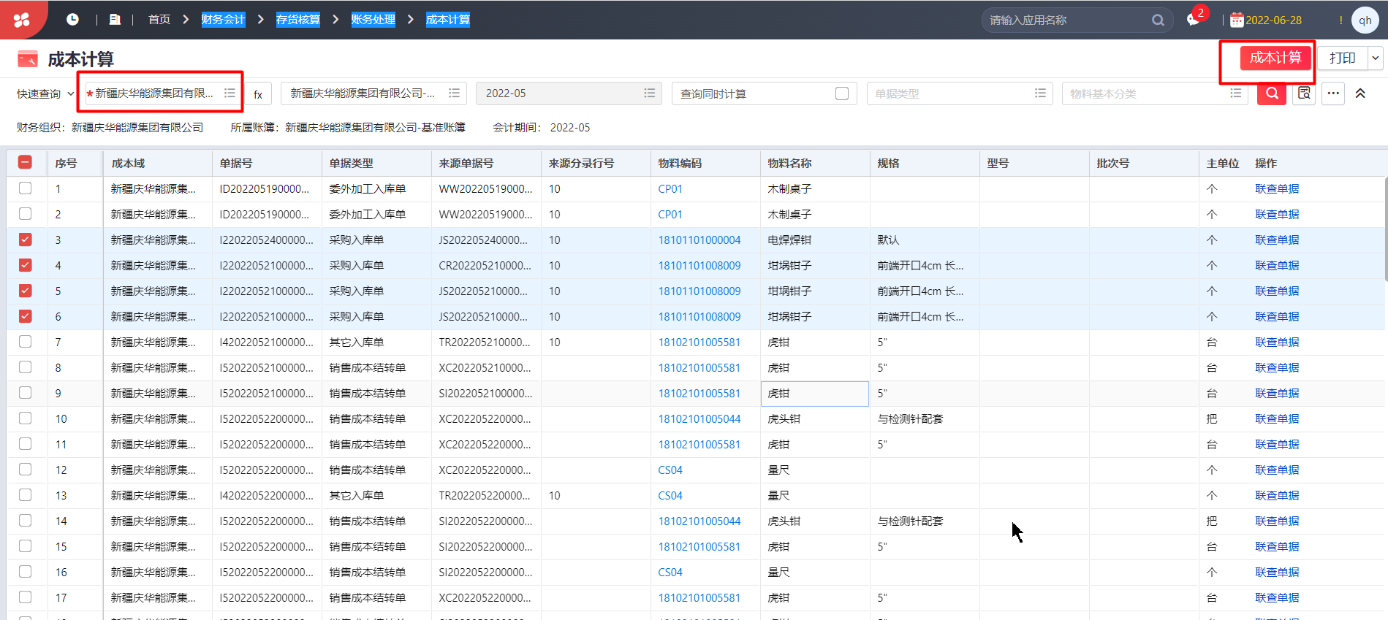Open 成本计算 breadcrumb item
This screenshot has height=620, width=1388.
pos(448,20)
